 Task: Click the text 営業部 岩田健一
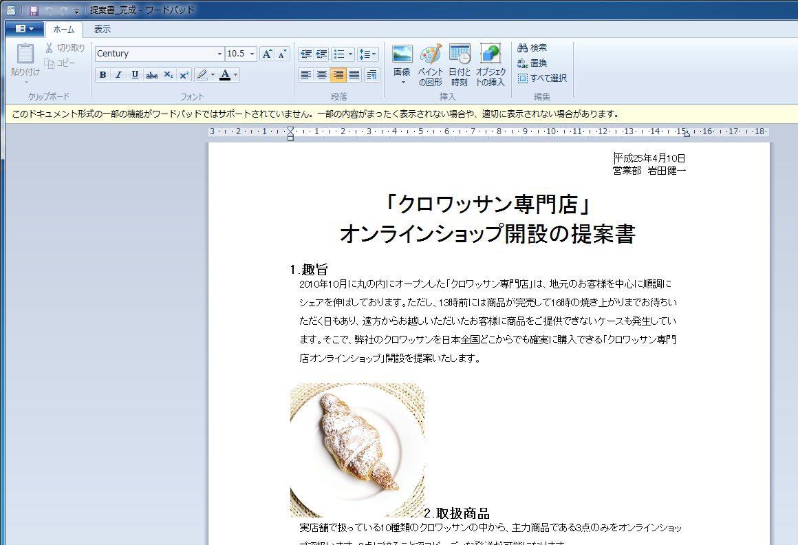(649, 171)
